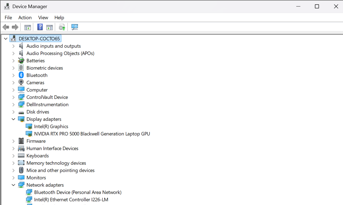Expand the Audio inputs and outputs node
The height and width of the screenshot is (205, 343).
click(13, 46)
